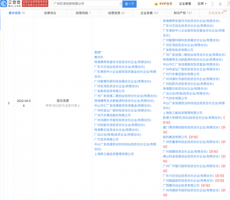Open 广州汽车集团股份有限公司 link in left column

(112, 115)
